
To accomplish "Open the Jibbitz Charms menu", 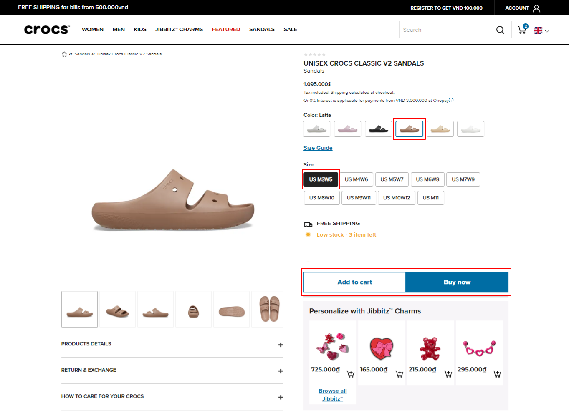I will point(179,30).
